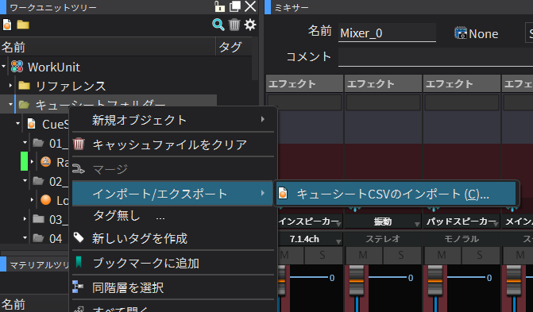The width and height of the screenshot is (533, 312).
Task: Choose ブックマークに追加 from menu
Action: tap(172, 263)
